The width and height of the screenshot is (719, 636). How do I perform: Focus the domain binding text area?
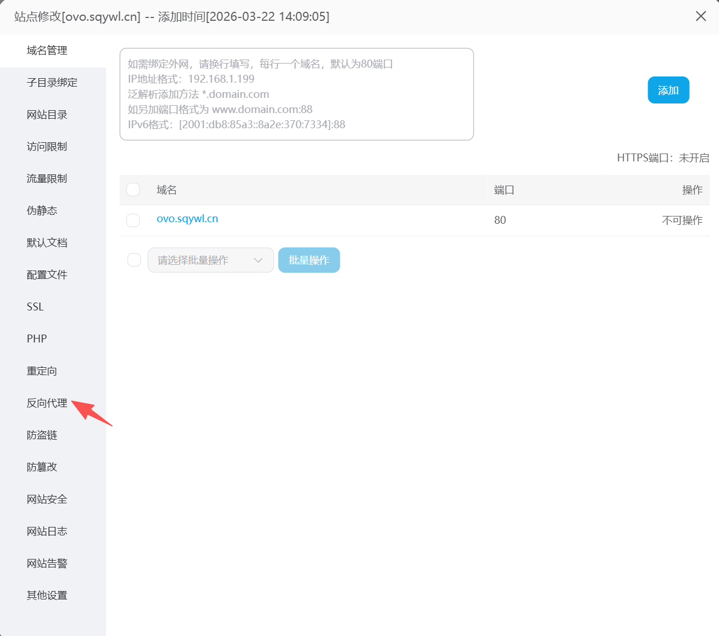pos(296,94)
